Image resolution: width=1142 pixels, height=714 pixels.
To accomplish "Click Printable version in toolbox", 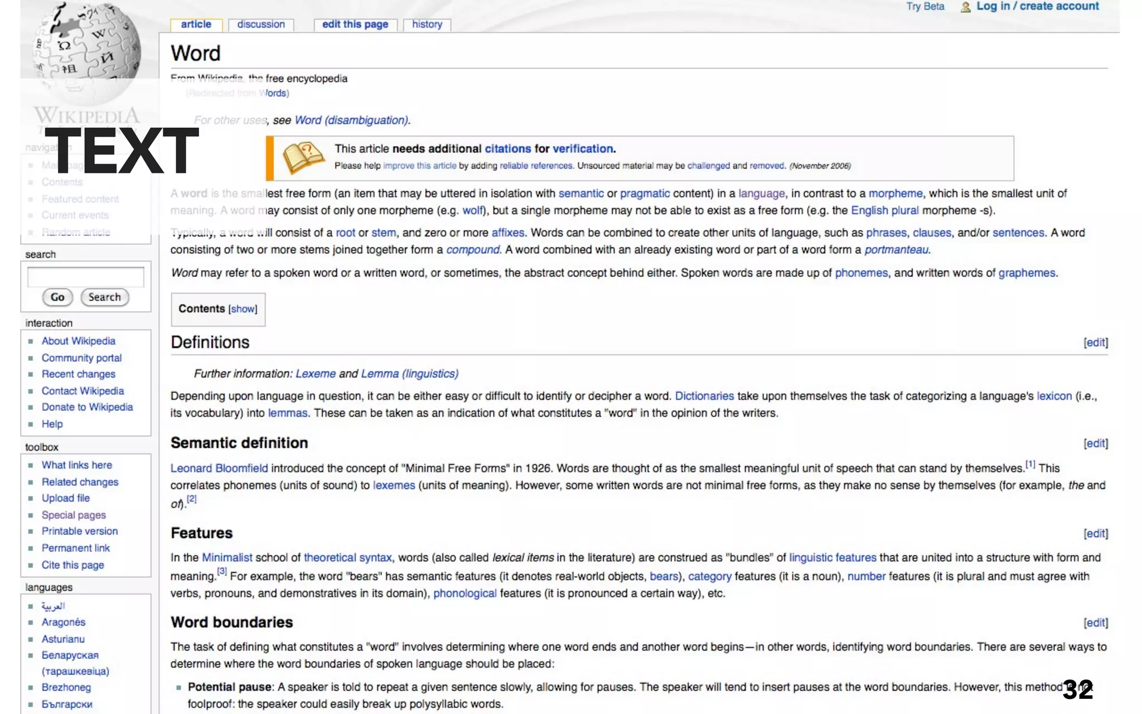I will tap(80, 532).
